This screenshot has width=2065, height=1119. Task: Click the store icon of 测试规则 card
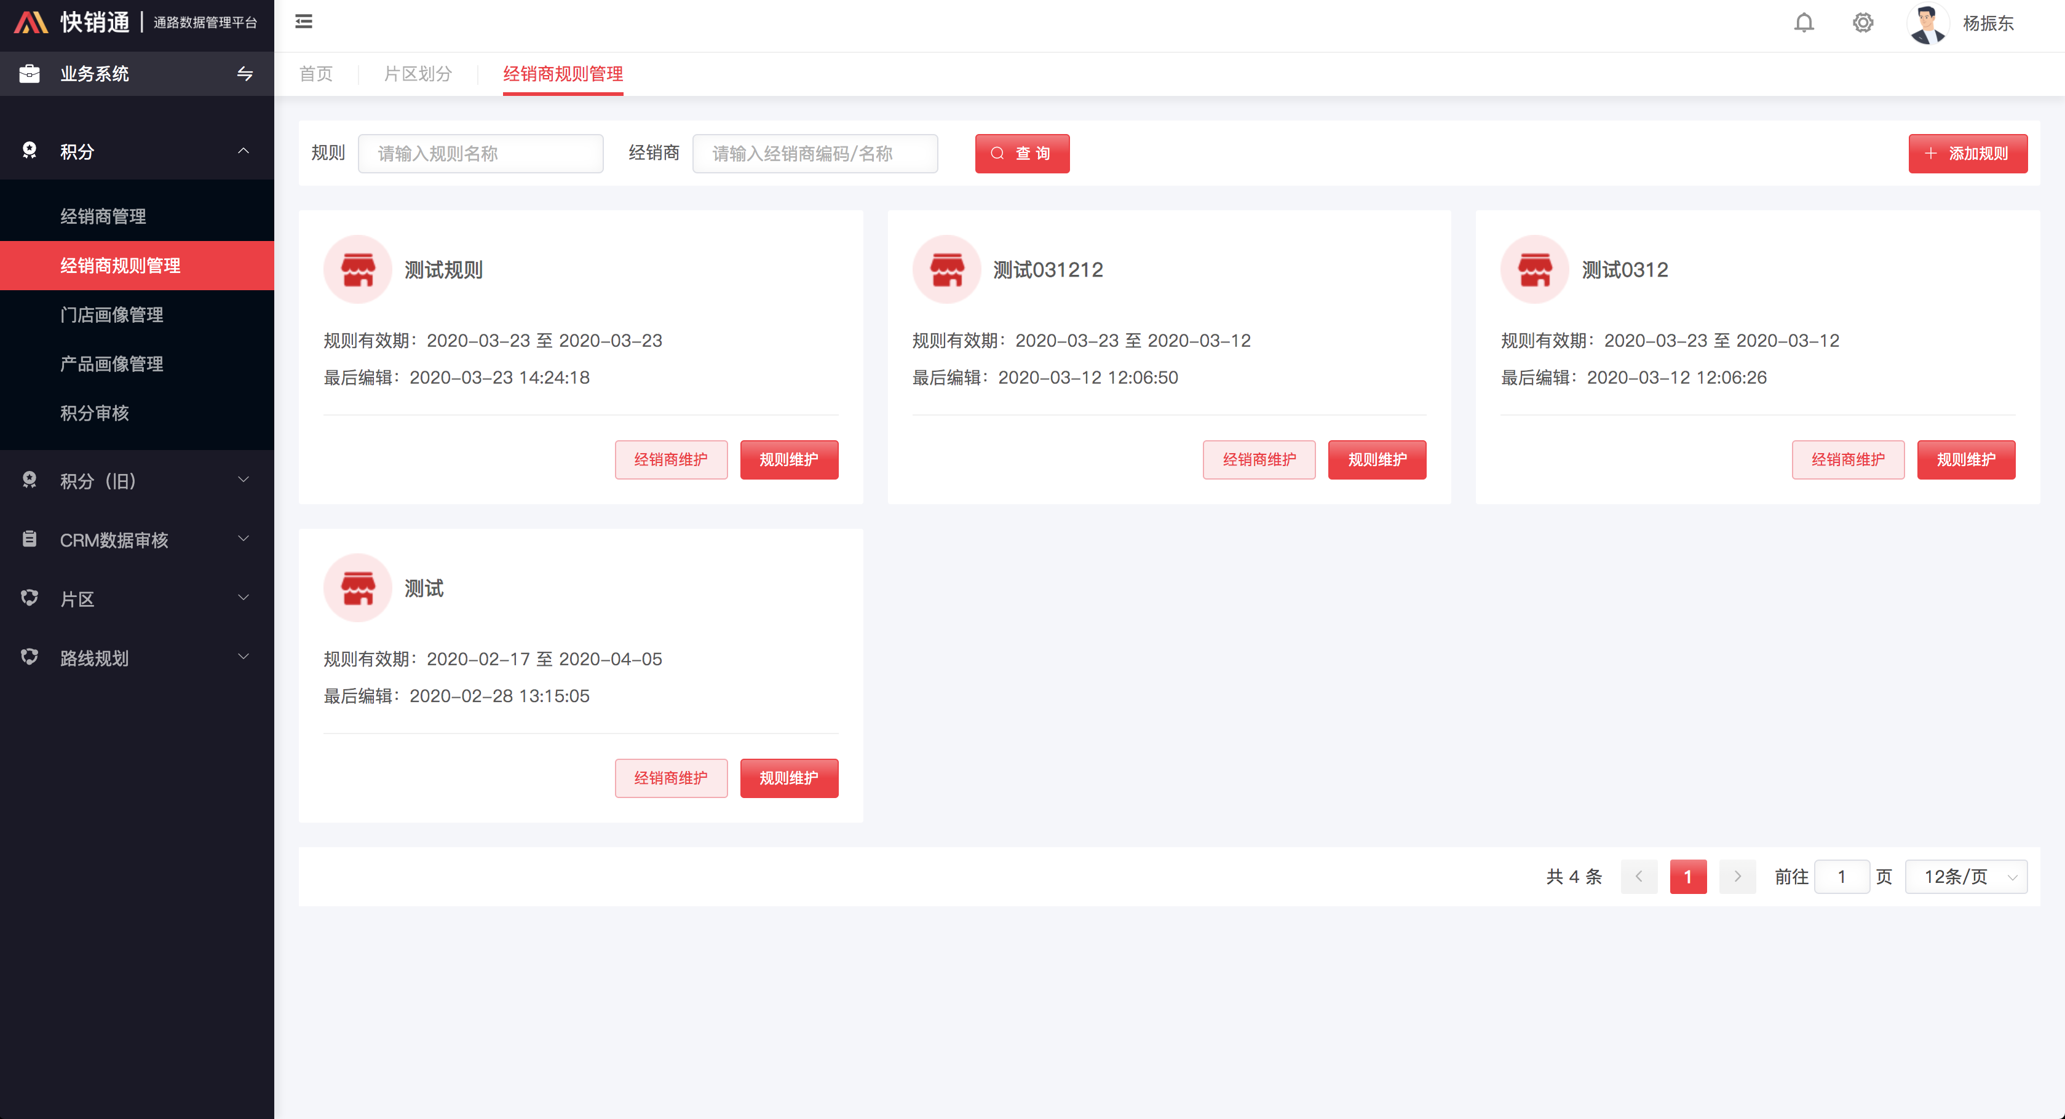pyautogui.click(x=357, y=269)
